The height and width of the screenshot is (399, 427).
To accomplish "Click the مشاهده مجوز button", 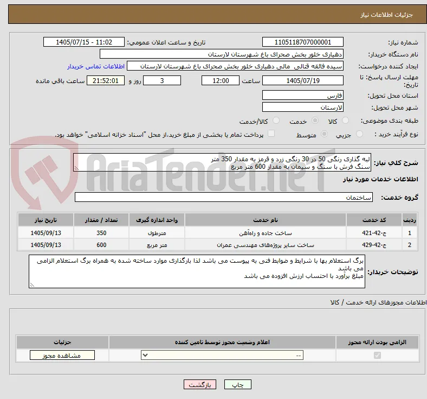I will click(62, 355).
